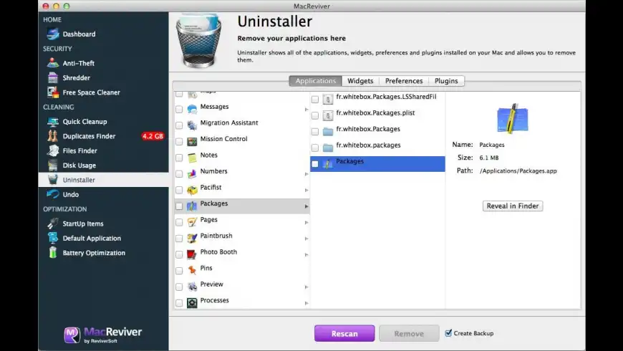
Task: Uncheck Create Backup option
Action: click(x=448, y=333)
